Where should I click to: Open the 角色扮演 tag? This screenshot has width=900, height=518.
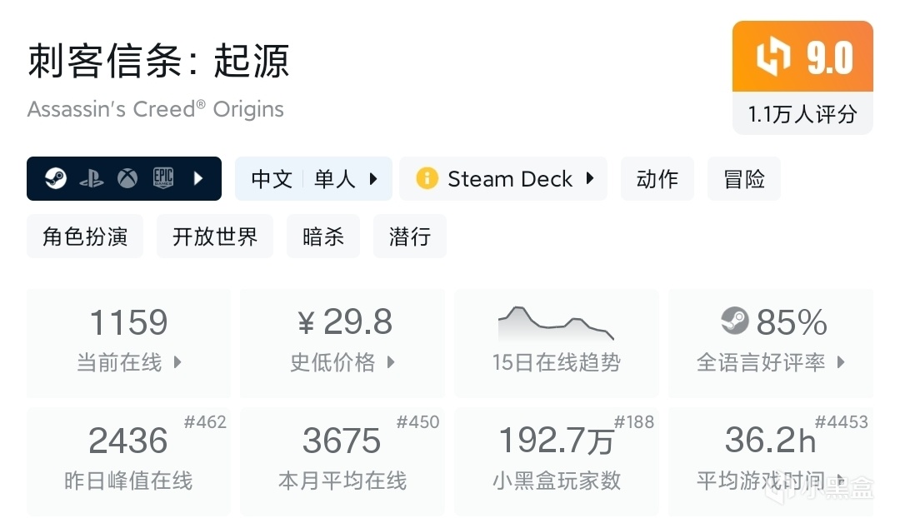[x=85, y=237]
